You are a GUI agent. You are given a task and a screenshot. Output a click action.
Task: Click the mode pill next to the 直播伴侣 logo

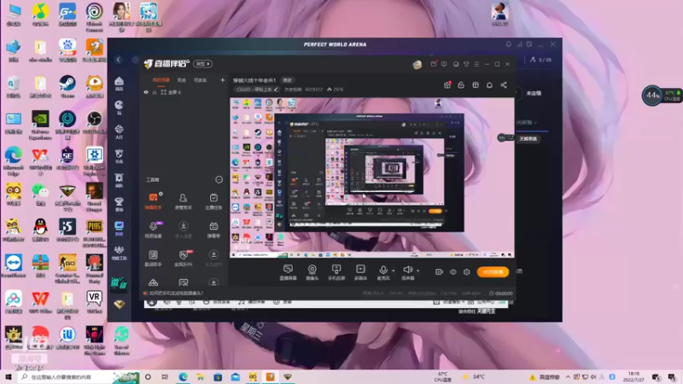[202, 63]
